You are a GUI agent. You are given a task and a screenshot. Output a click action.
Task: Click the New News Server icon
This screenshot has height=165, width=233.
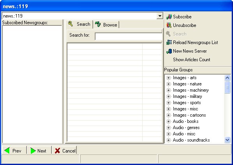coord(169,51)
